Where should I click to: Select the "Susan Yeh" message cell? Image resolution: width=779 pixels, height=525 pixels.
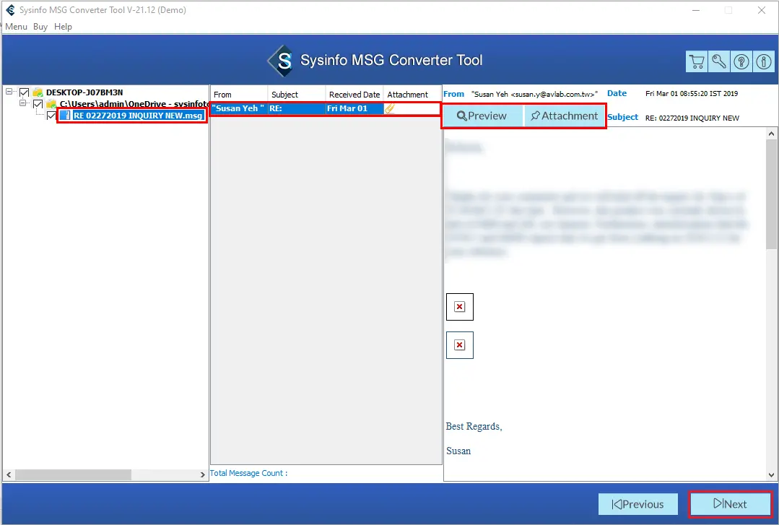coord(239,108)
